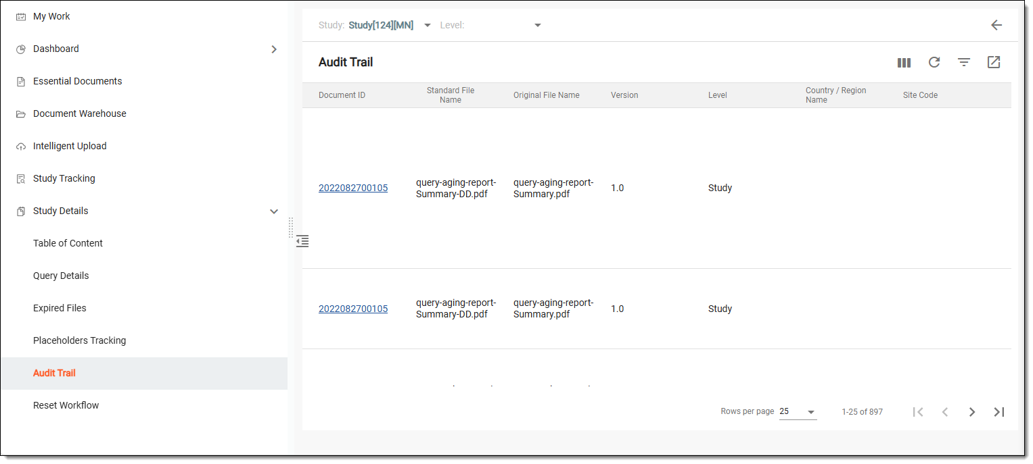Click the Study Tracking search-document icon
This screenshot has width=1033, height=464.
(20, 179)
